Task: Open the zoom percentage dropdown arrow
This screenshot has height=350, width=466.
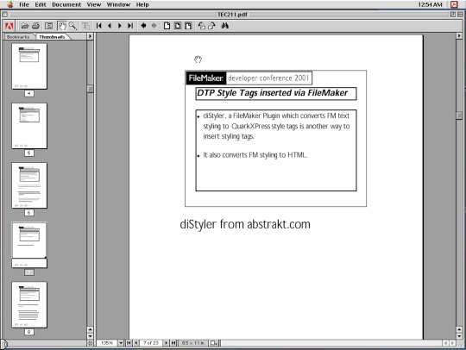Action: (x=121, y=343)
